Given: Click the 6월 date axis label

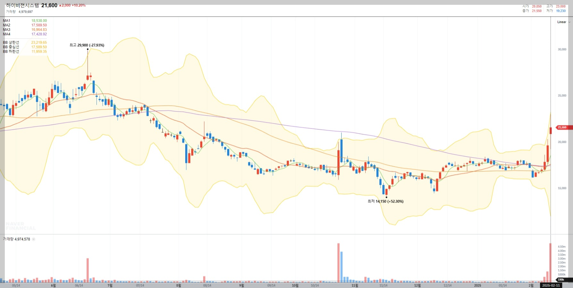Looking at the screenshot, I should point(54,285).
